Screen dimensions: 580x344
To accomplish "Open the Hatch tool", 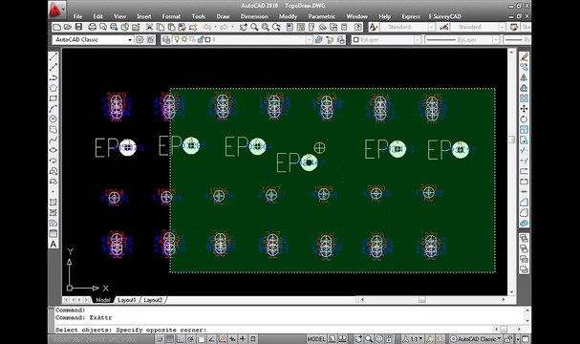I will click(x=54, y=203).
